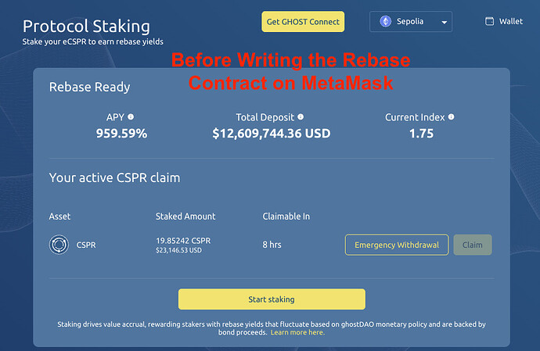Click the 19.85242 CSPR staked amount
Image resolution: width=540 pixels, height=351 pixels.
click(x=183, y=241)
